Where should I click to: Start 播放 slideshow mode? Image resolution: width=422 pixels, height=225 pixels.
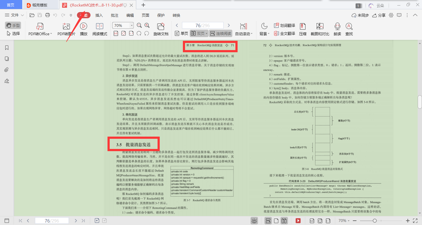coord(84,30)
